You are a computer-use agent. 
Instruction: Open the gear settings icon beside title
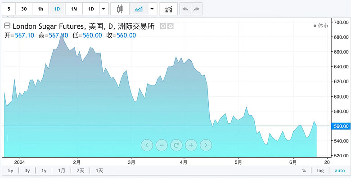click(171, 27)
